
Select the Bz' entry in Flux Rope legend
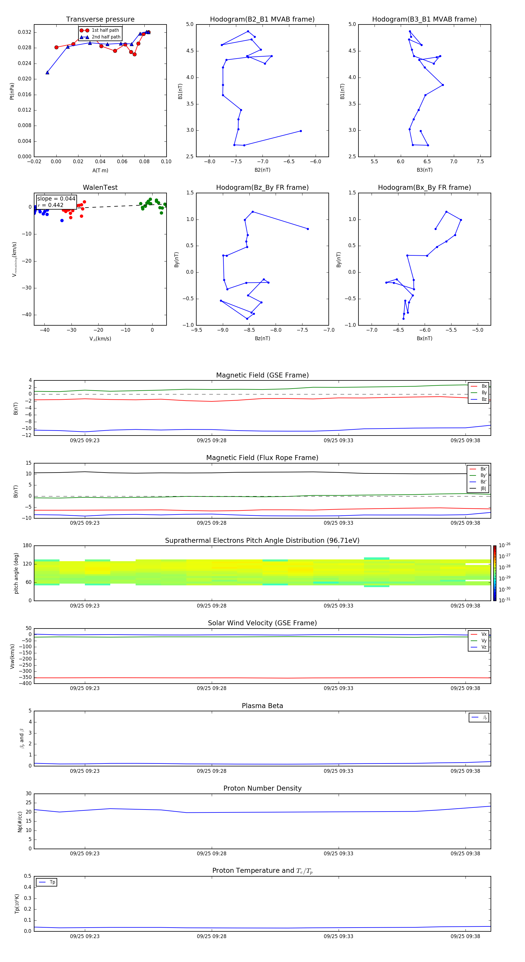[x=478, y=482]
